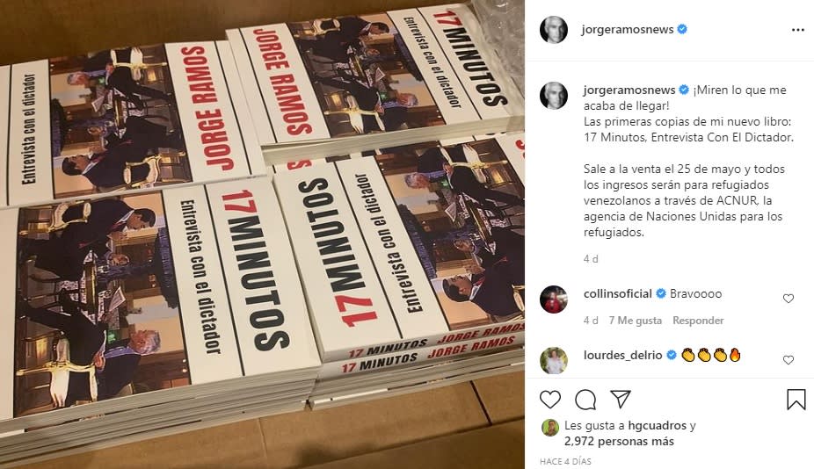Open the jorgeramosnews username in the header
814x469 pixels.
coord(627,30)
